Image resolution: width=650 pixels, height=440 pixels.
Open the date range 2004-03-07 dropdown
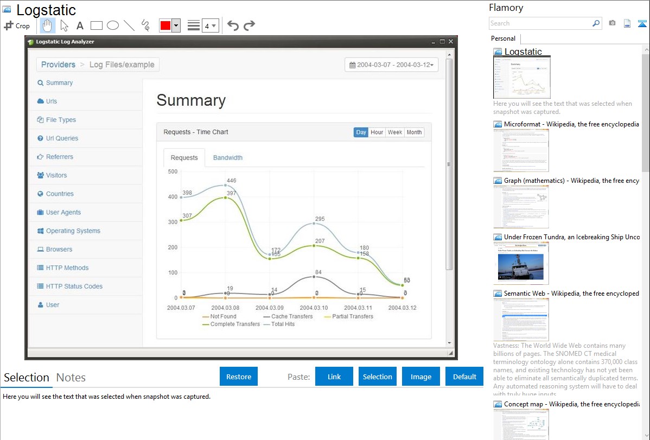pos(391,65)
